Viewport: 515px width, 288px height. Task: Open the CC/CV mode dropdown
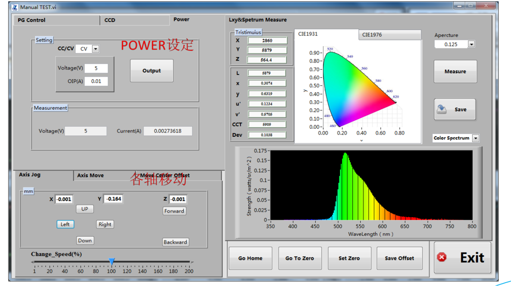(95, 49)
